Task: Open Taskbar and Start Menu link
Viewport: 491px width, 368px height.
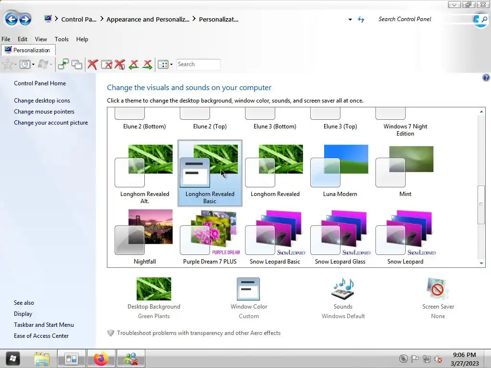Action: [x=44, y=325]
